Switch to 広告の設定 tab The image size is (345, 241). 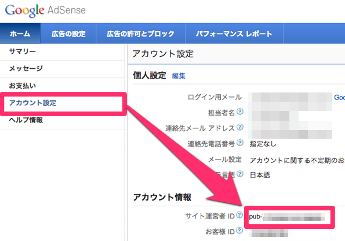coord(68,34)
